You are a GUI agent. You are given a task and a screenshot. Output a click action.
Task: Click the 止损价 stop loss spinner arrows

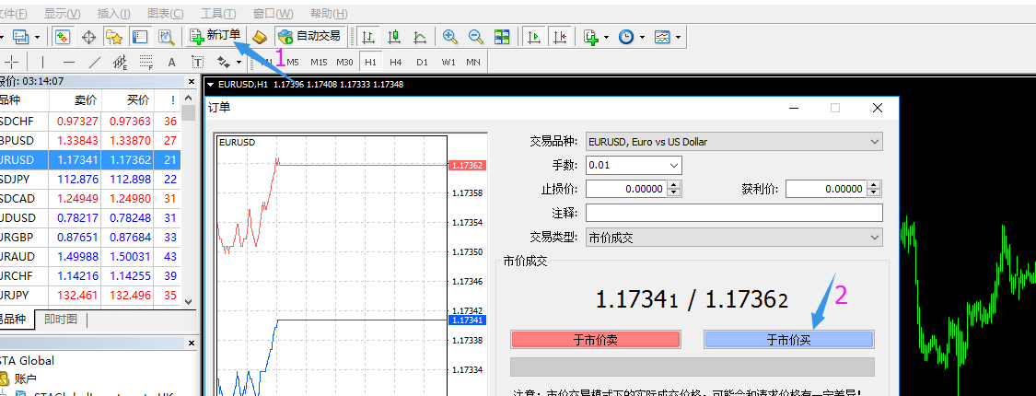tap(674, 189)
